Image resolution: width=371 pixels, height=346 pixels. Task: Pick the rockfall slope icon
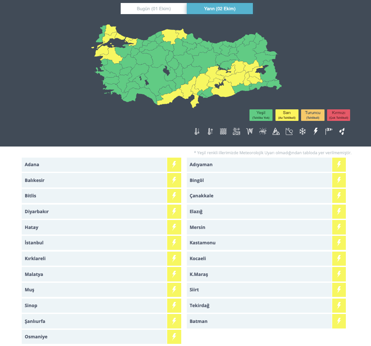point(289,131)
